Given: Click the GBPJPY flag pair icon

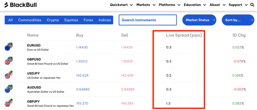Looking at the screenshot, I should click(9, 103).
